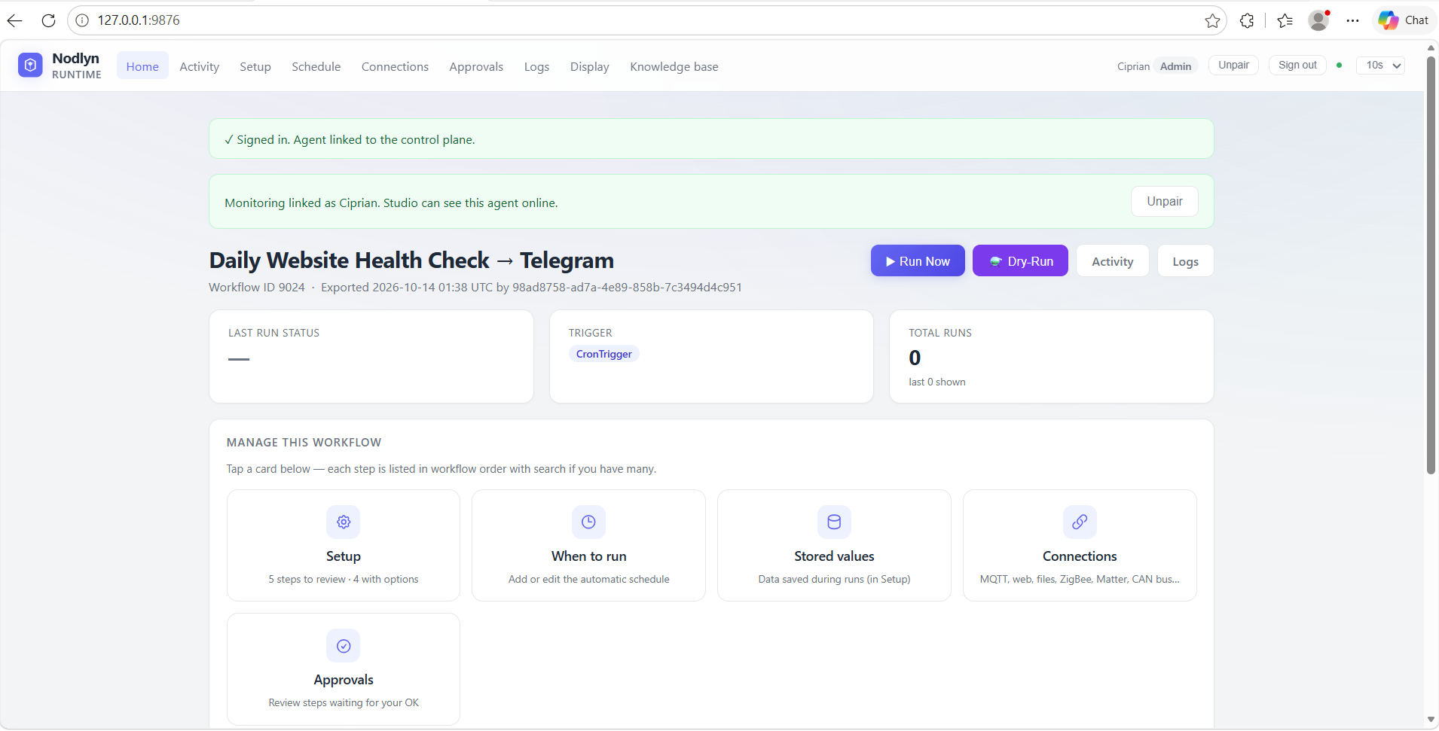Open the Setup card title
1439x731 pixels.
(344, 556)
